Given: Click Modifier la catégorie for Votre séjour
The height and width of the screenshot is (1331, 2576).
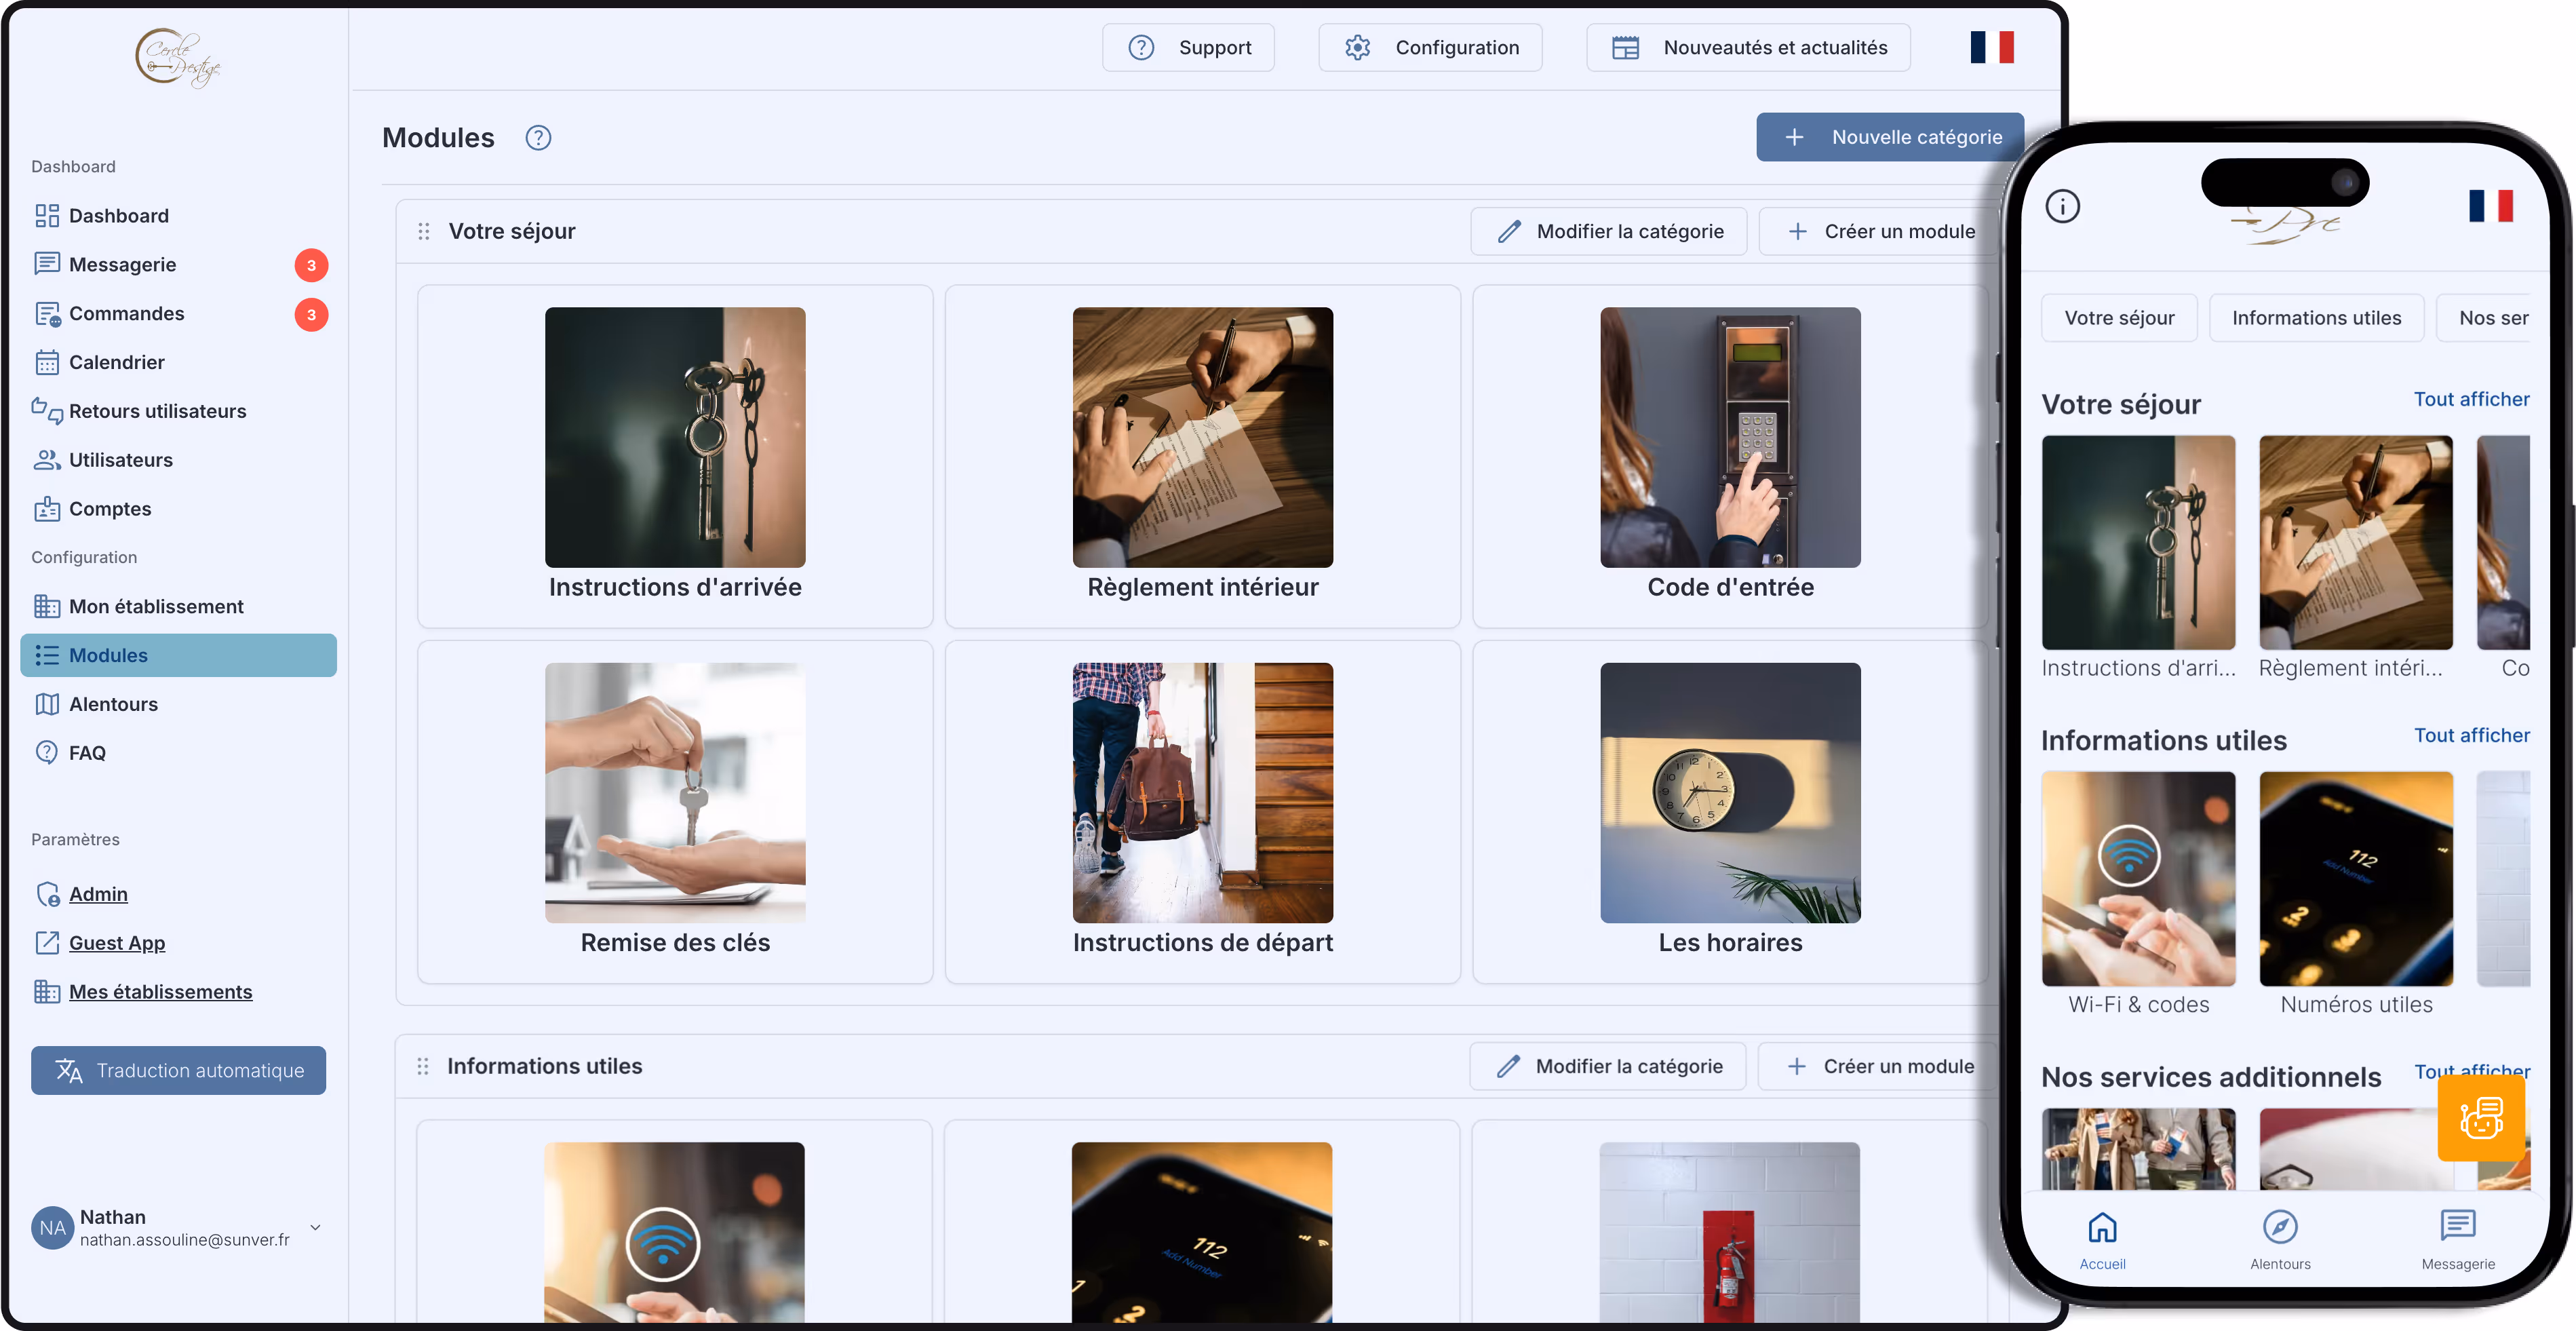Looking at the screenshot, I should coord(1609,231).
